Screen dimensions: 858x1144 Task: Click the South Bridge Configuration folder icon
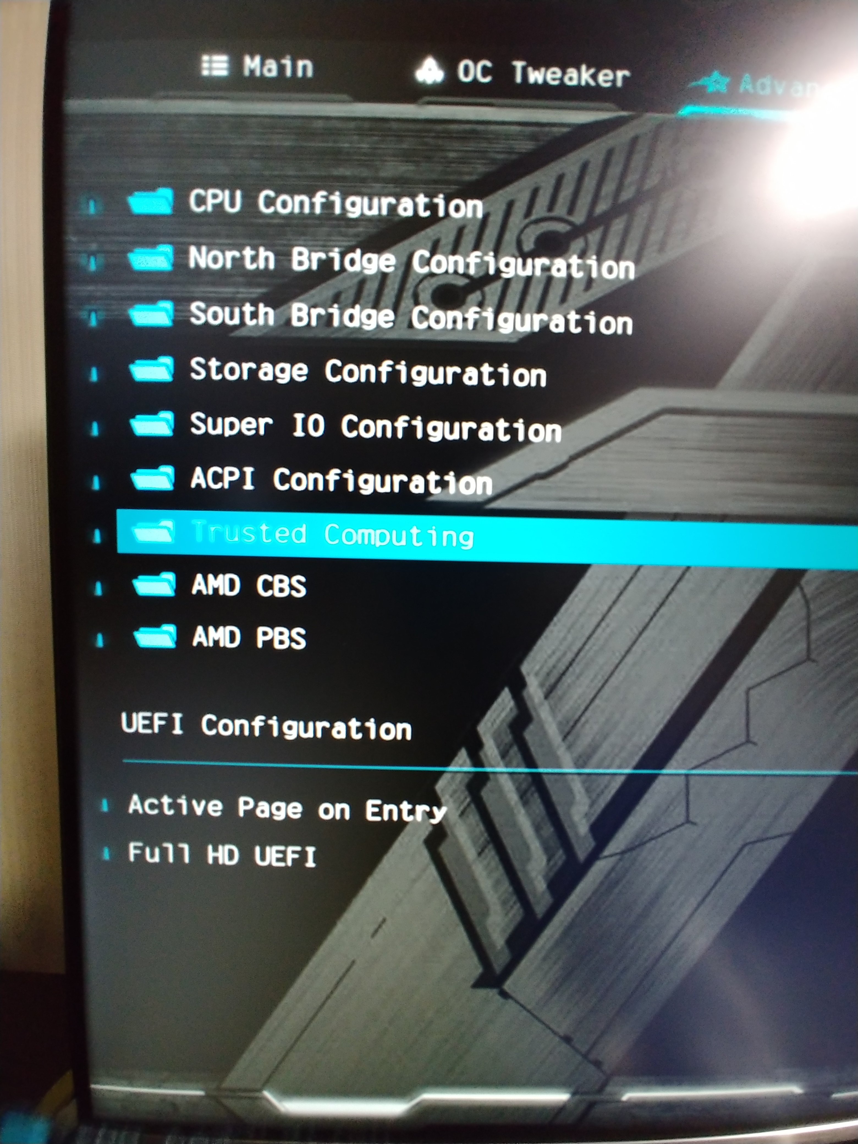[151, 314]
